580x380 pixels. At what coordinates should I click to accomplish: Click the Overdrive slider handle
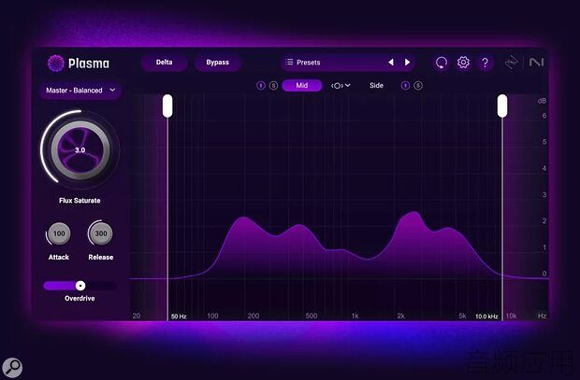[x=80, y=286]
